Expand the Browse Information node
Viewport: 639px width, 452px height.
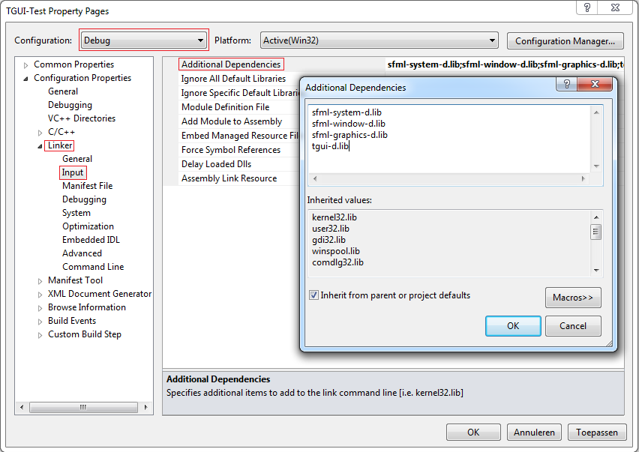40,308
